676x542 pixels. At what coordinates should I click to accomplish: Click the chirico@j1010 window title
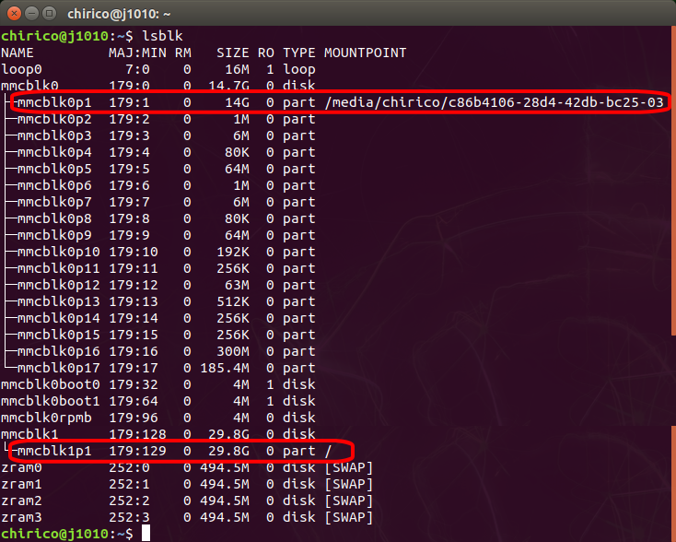117,14
